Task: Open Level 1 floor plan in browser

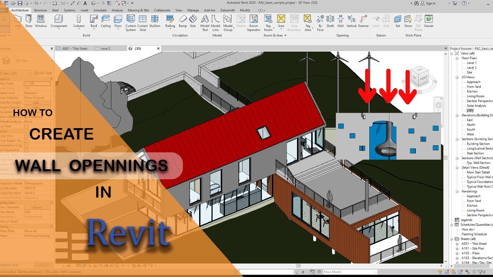Action: pyautogui.click(x=471, y=63)
